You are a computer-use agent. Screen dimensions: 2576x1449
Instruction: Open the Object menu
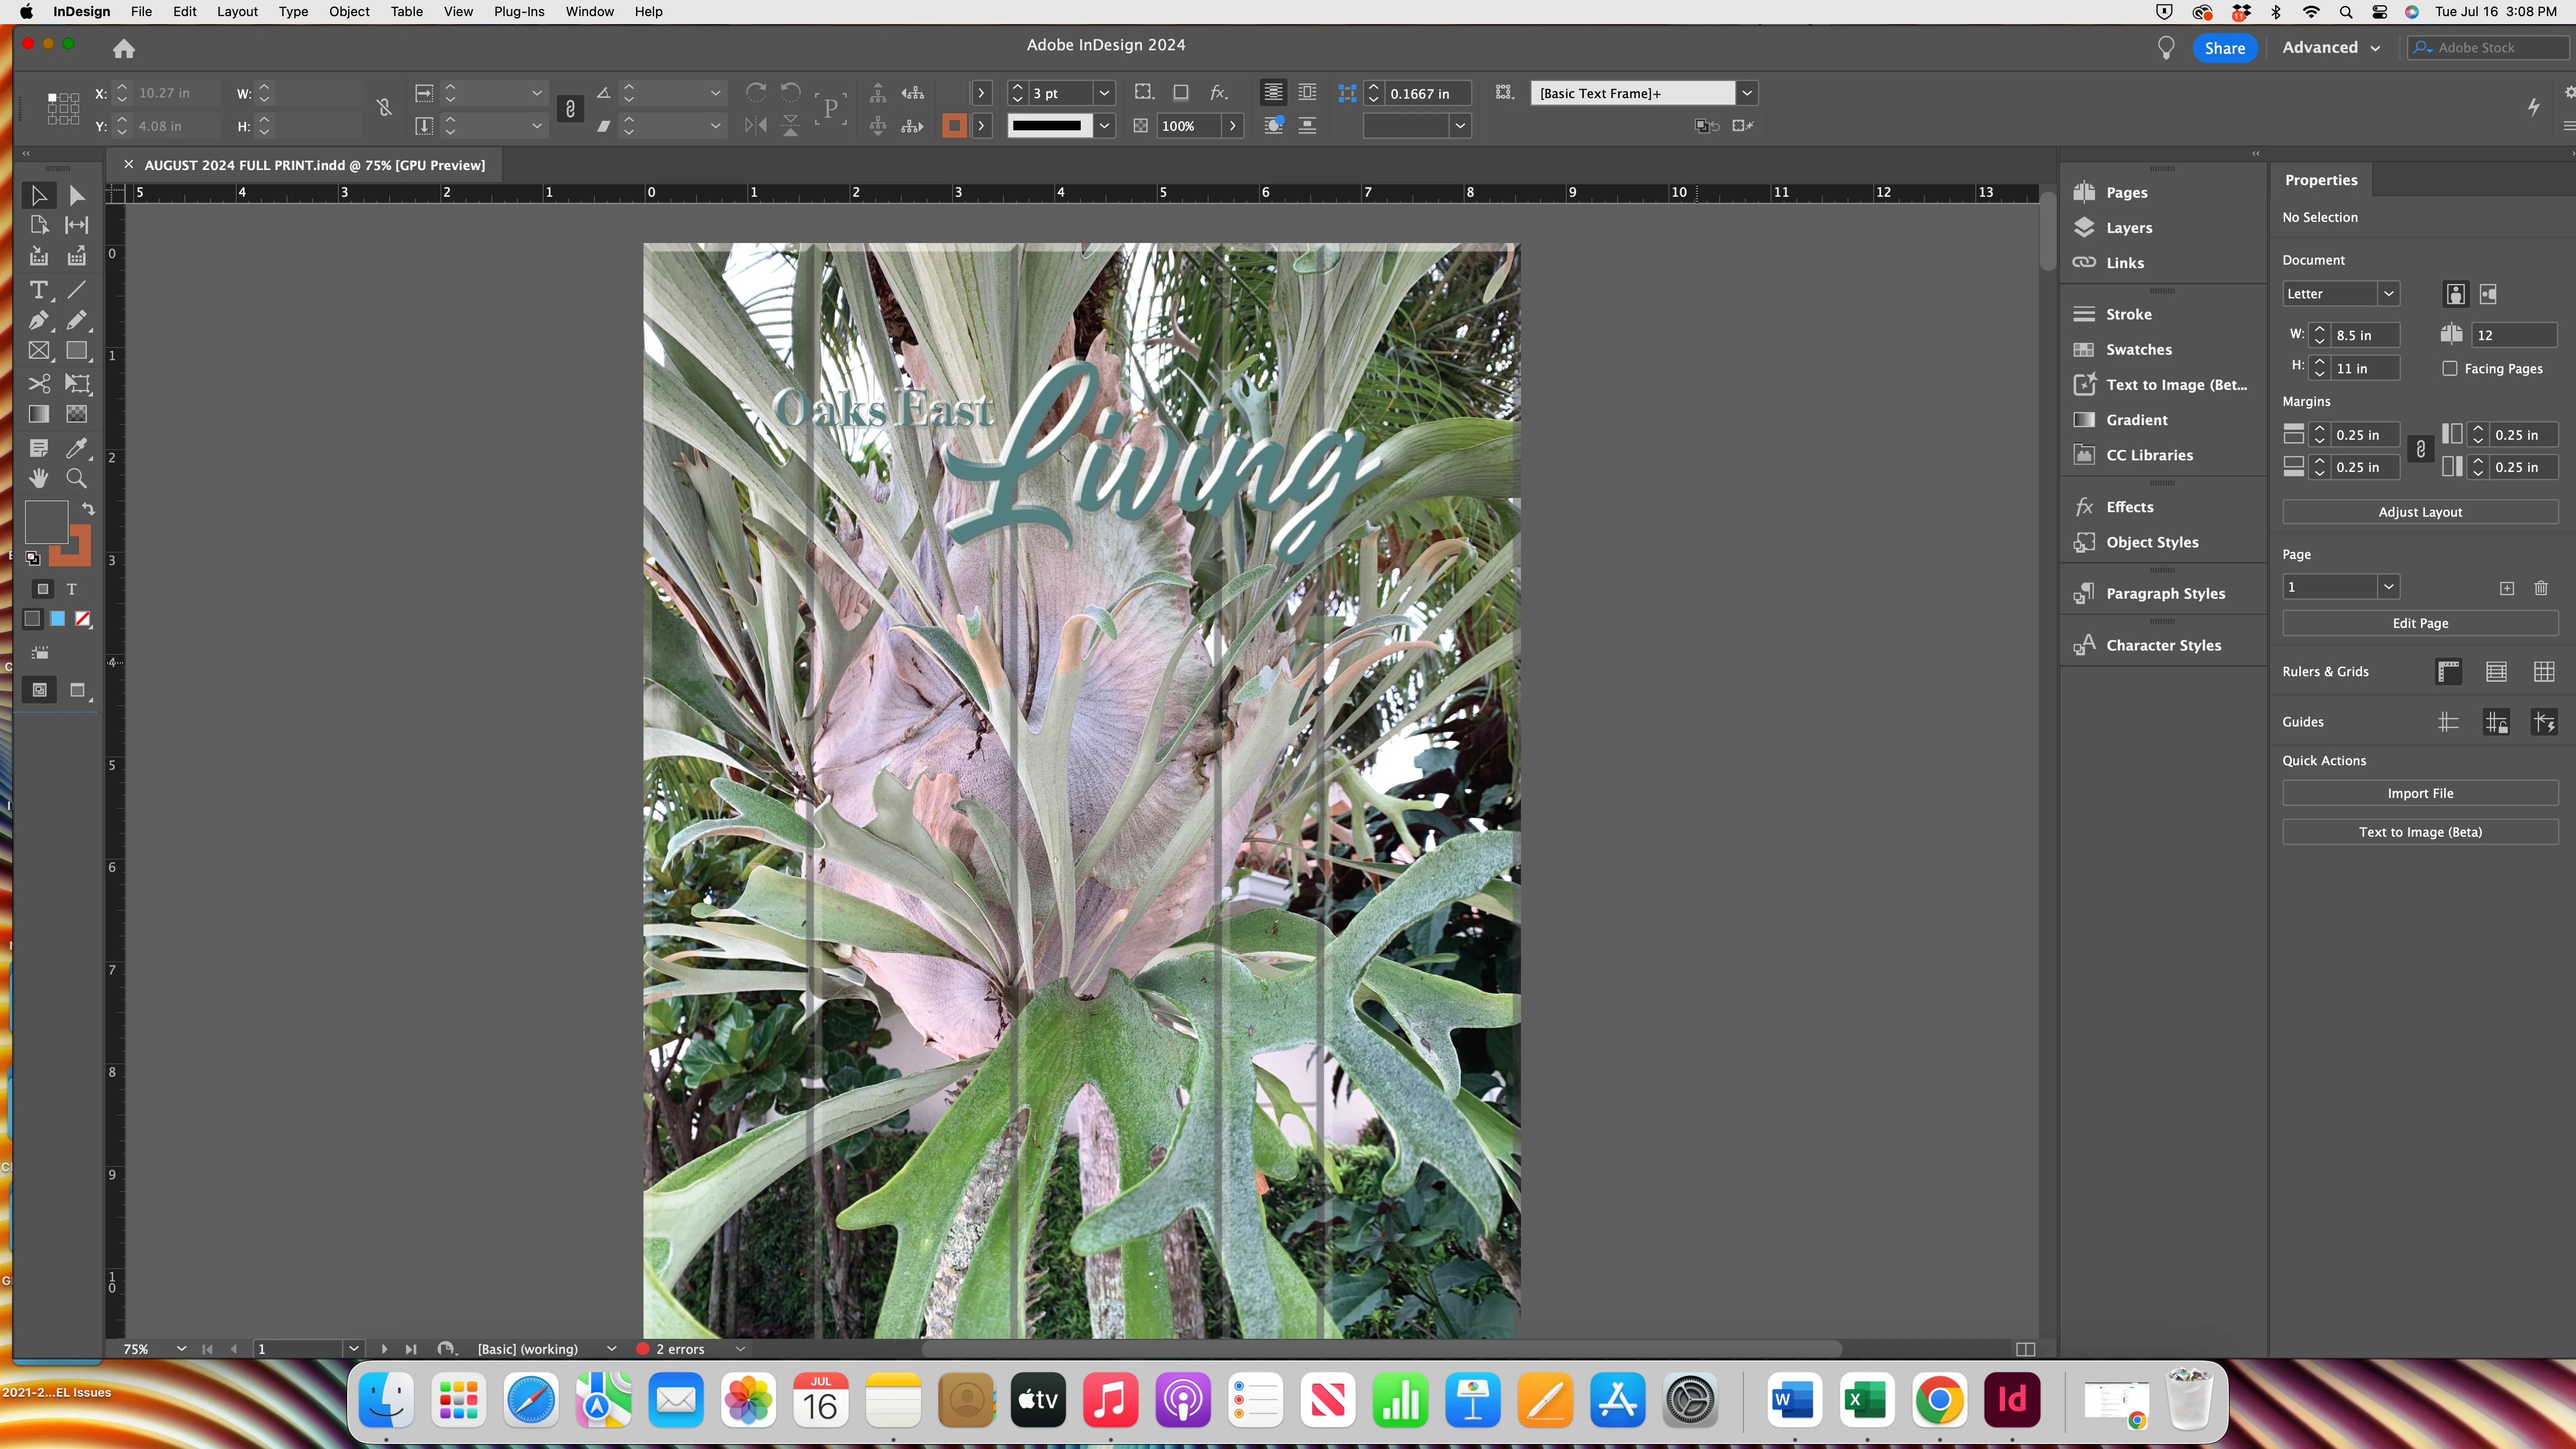[349, 12]
